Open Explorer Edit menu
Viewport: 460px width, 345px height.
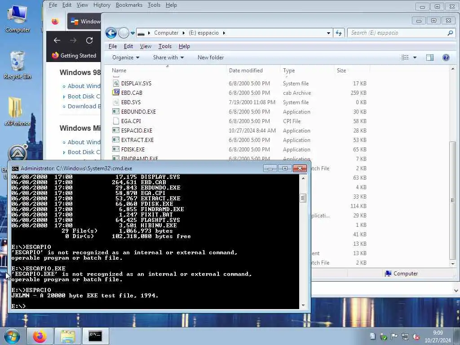click(128, 46)
